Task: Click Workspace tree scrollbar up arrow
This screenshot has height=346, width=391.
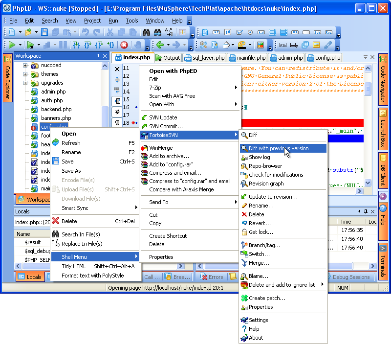Action: pyautogui.click(x=105, y=66)
